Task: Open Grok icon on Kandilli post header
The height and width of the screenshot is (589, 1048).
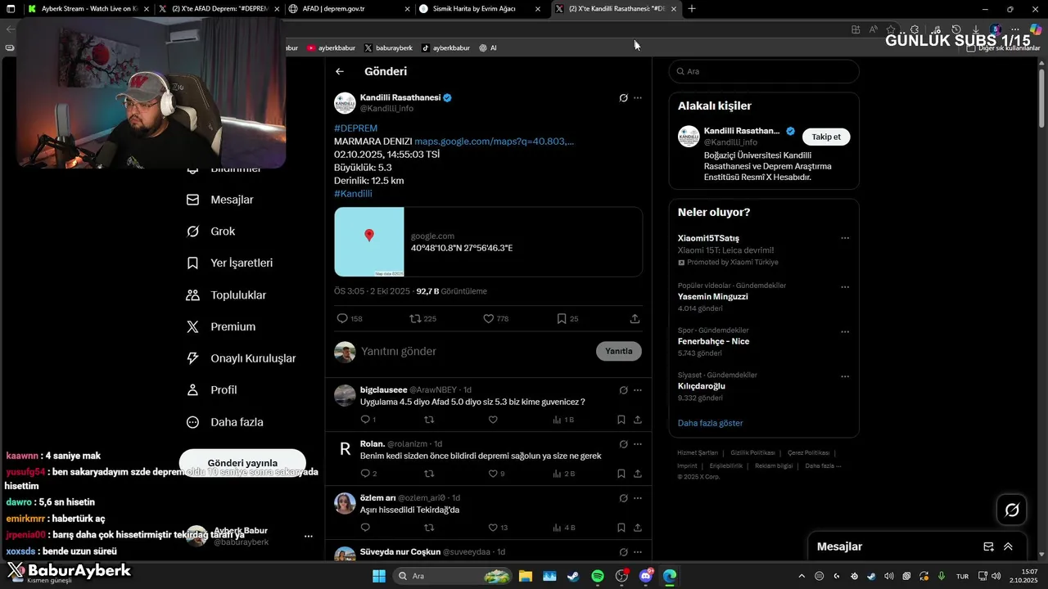Action: (623, 98)
